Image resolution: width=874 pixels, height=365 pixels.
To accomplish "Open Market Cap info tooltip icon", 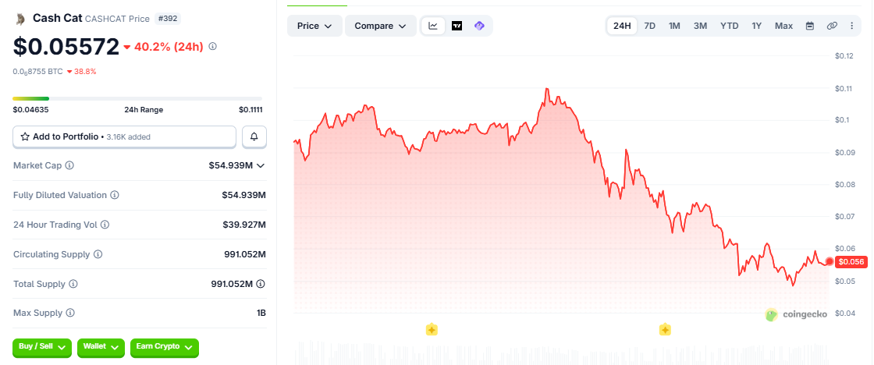I will click(69, 165).
